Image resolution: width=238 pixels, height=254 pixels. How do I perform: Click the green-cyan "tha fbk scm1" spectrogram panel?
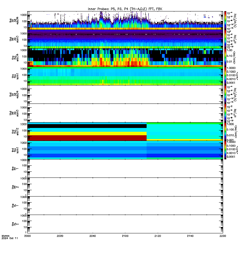click(125, 76)
